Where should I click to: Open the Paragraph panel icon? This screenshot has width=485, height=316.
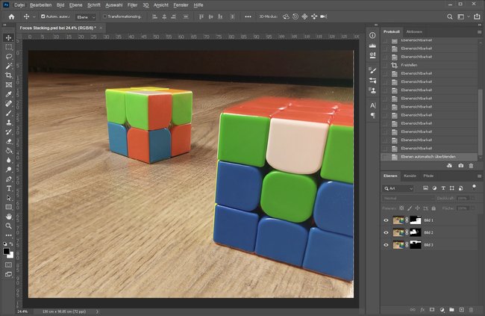[x=373, y=115]
